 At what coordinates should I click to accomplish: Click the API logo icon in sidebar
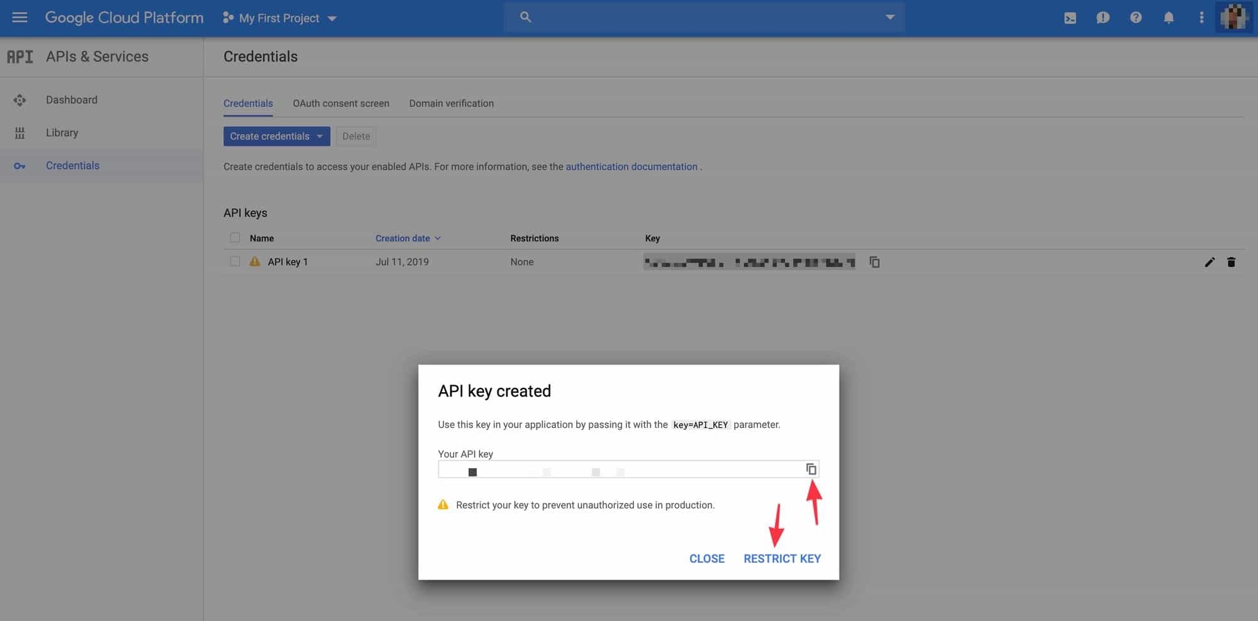(x=20, y=57)
